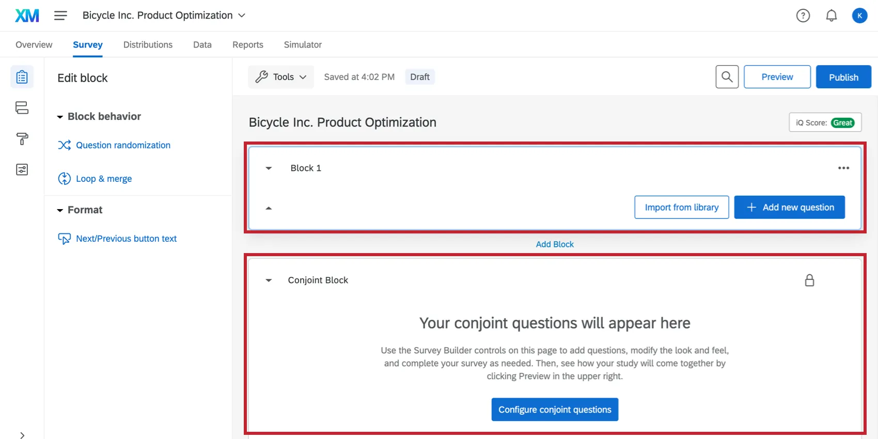Open Block 1 options ellipsis menu

point(843,168)
